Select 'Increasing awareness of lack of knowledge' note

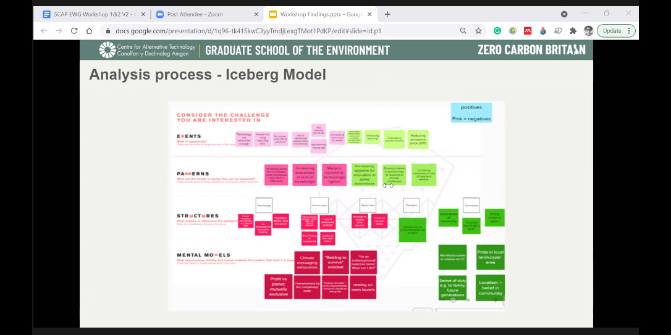click(305, 175)
